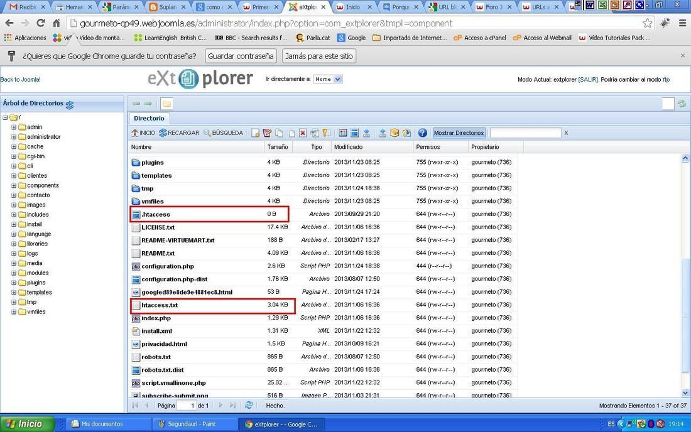The height and width of the screenshot is (432, 691).
Task: Click the INICIO home toolbar button
Action: coord(143,133)
